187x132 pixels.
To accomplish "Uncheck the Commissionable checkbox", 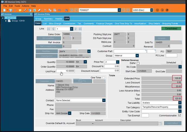I will click(x=179, y=115).
